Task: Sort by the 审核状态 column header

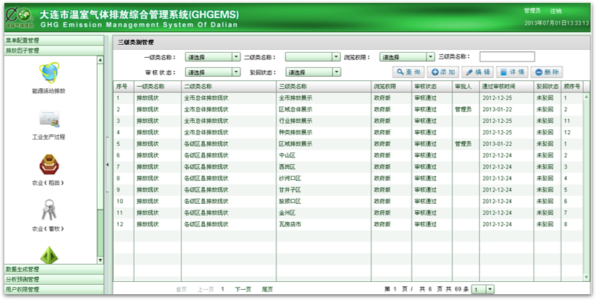Action: 432,87
